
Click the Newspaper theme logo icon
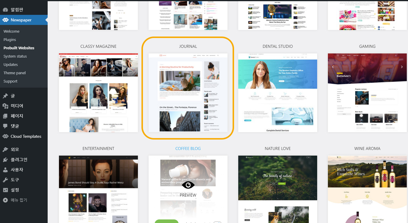[x=5, y=20]
